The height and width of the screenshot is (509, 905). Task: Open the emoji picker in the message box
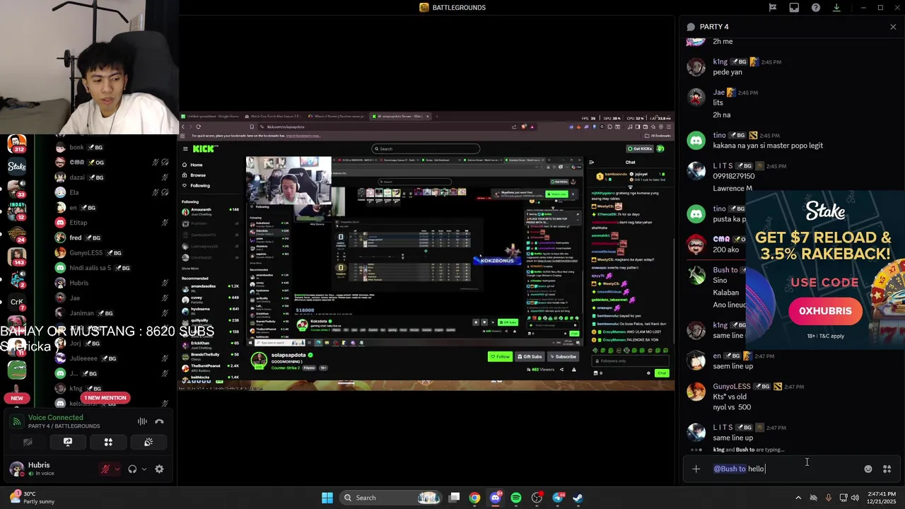868,469
